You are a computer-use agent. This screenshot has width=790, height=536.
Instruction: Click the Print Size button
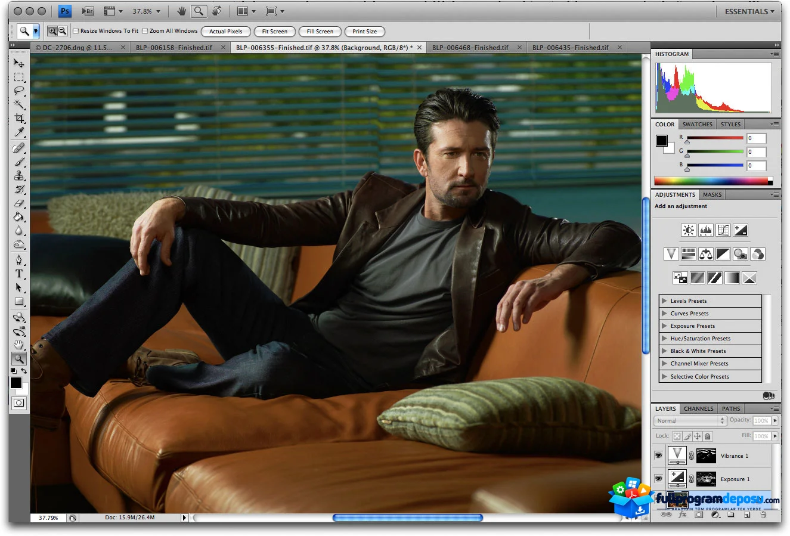pos(365,32)
